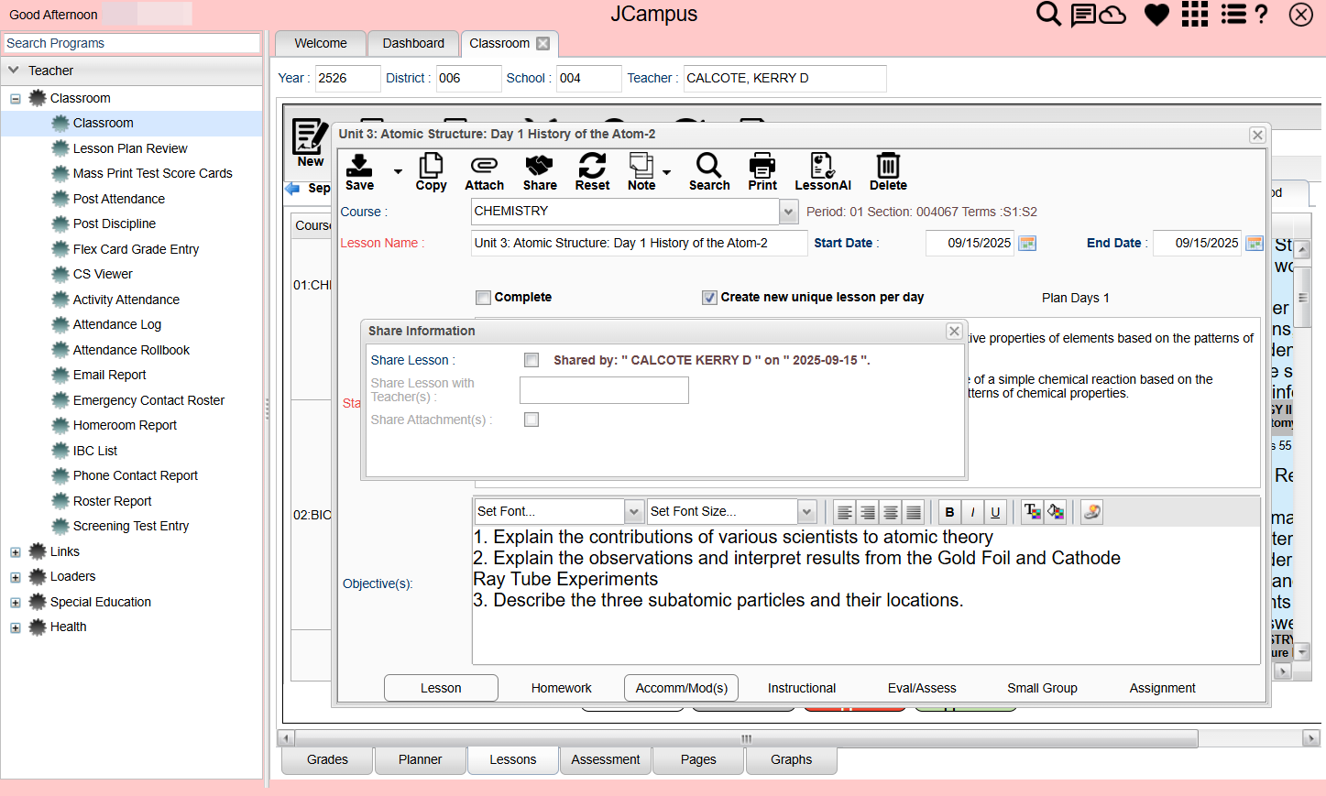1326x796 pixels.
Task: Open the Set Font Size dropdown
Action: (x=806, y=511)
